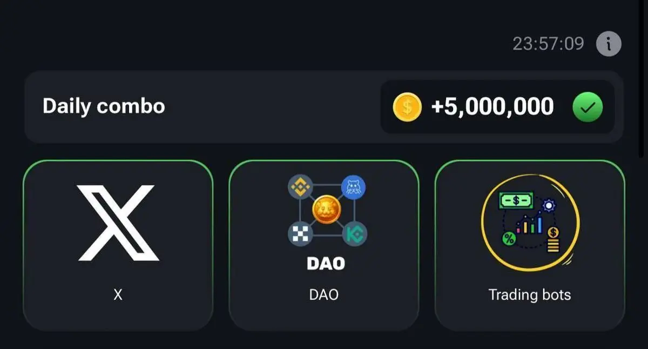The height and width of the screenshot is (349, 648).
Task: Open the DAO card caption
Action: 324,295
